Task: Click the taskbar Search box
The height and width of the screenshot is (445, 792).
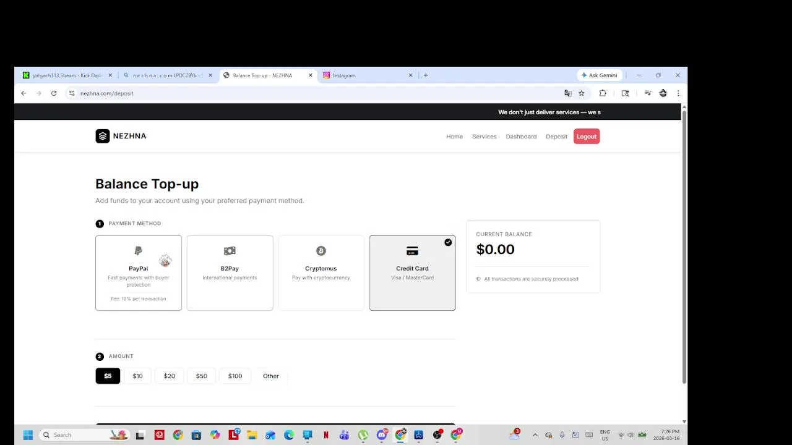Action: coord(84,435)
